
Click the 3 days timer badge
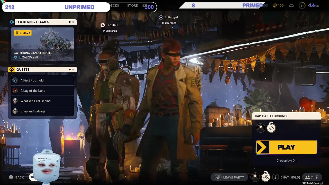23,33
